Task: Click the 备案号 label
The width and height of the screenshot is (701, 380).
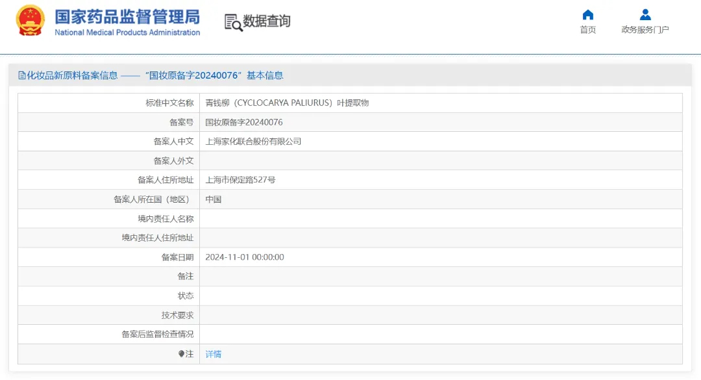Action: [x=182, y=122]
